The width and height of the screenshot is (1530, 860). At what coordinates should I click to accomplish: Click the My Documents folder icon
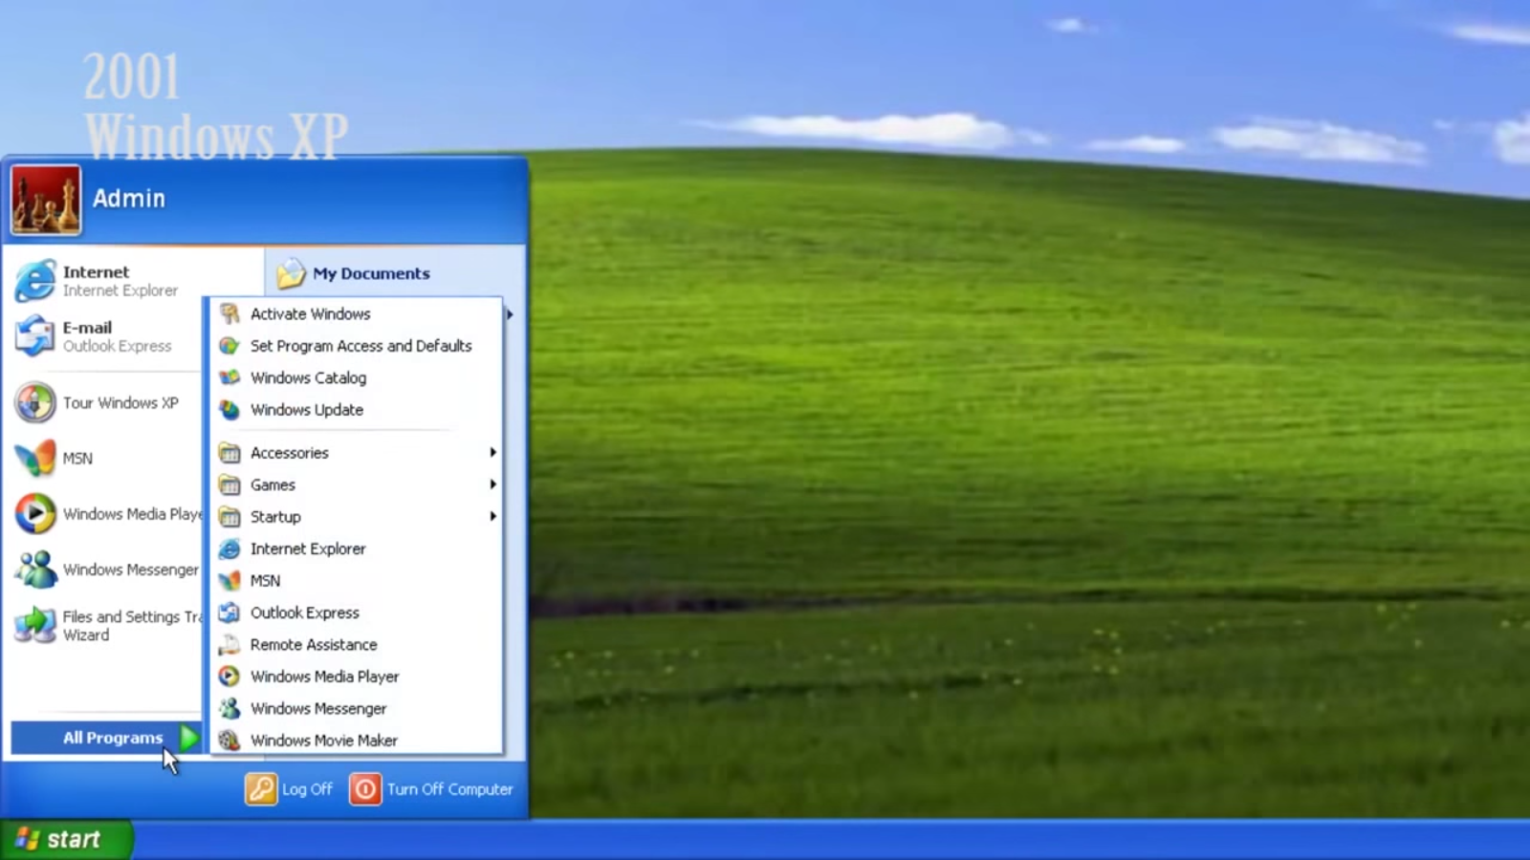coord(290,273)
